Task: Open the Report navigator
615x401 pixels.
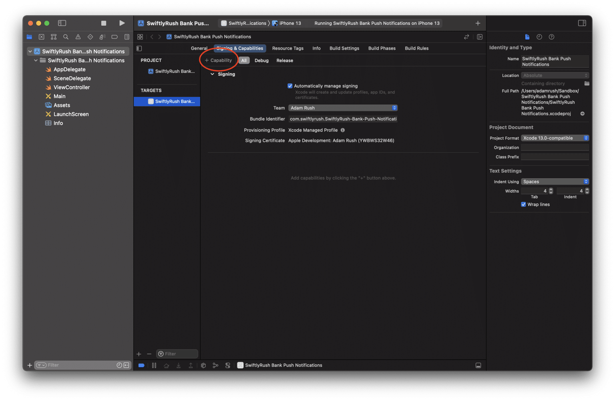Action: pos(127,37)
